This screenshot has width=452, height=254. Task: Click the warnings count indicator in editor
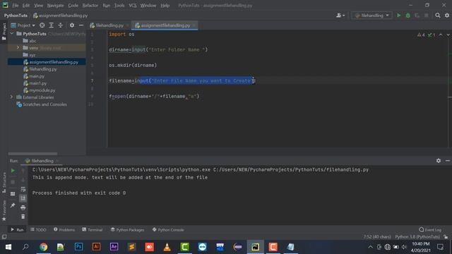tap(421, 35)
